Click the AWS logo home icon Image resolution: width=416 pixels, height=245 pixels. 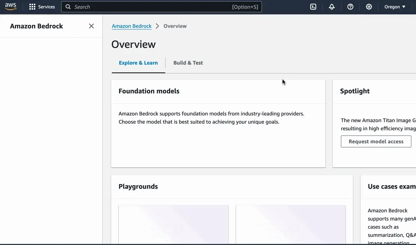coord(11,7)
